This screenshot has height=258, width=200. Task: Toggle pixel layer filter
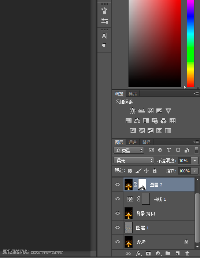pos(151,150)
